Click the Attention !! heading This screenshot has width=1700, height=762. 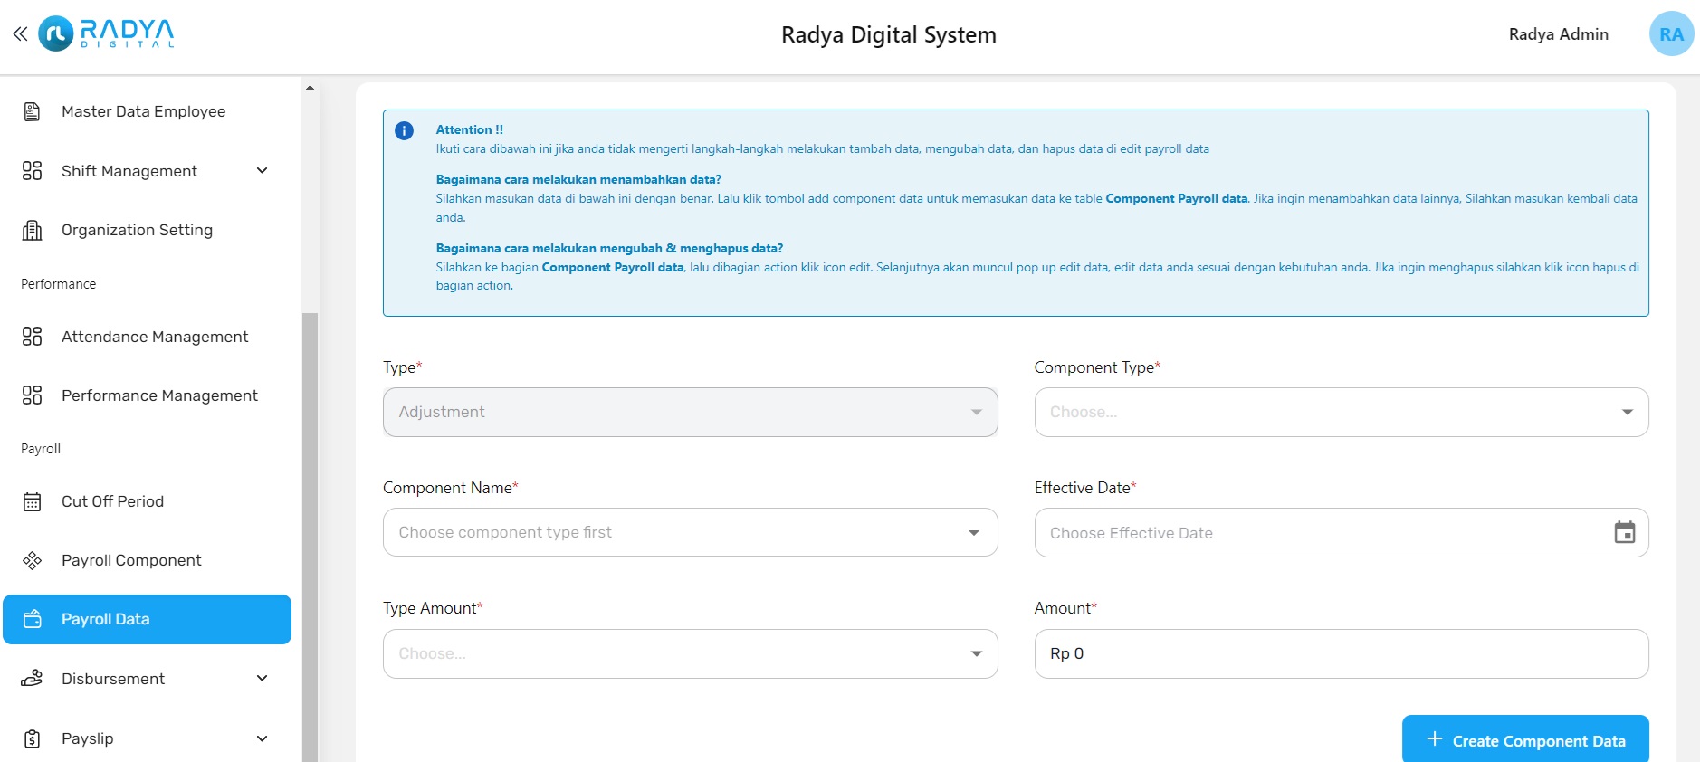469,129
